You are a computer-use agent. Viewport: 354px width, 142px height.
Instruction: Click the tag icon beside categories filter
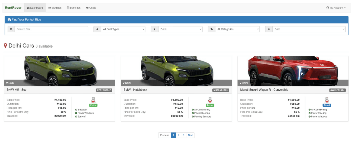click(212, 29)
